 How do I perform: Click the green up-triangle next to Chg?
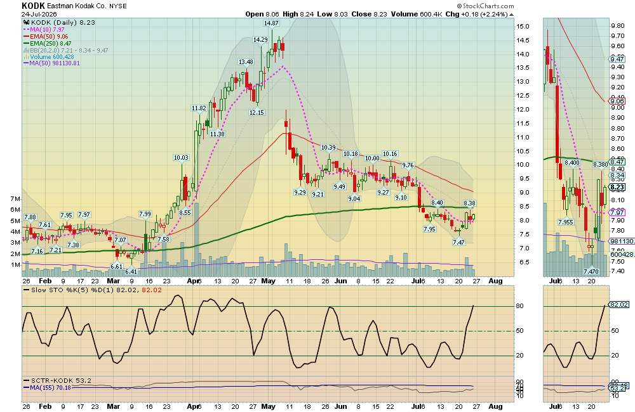click(x=511, y=15)
